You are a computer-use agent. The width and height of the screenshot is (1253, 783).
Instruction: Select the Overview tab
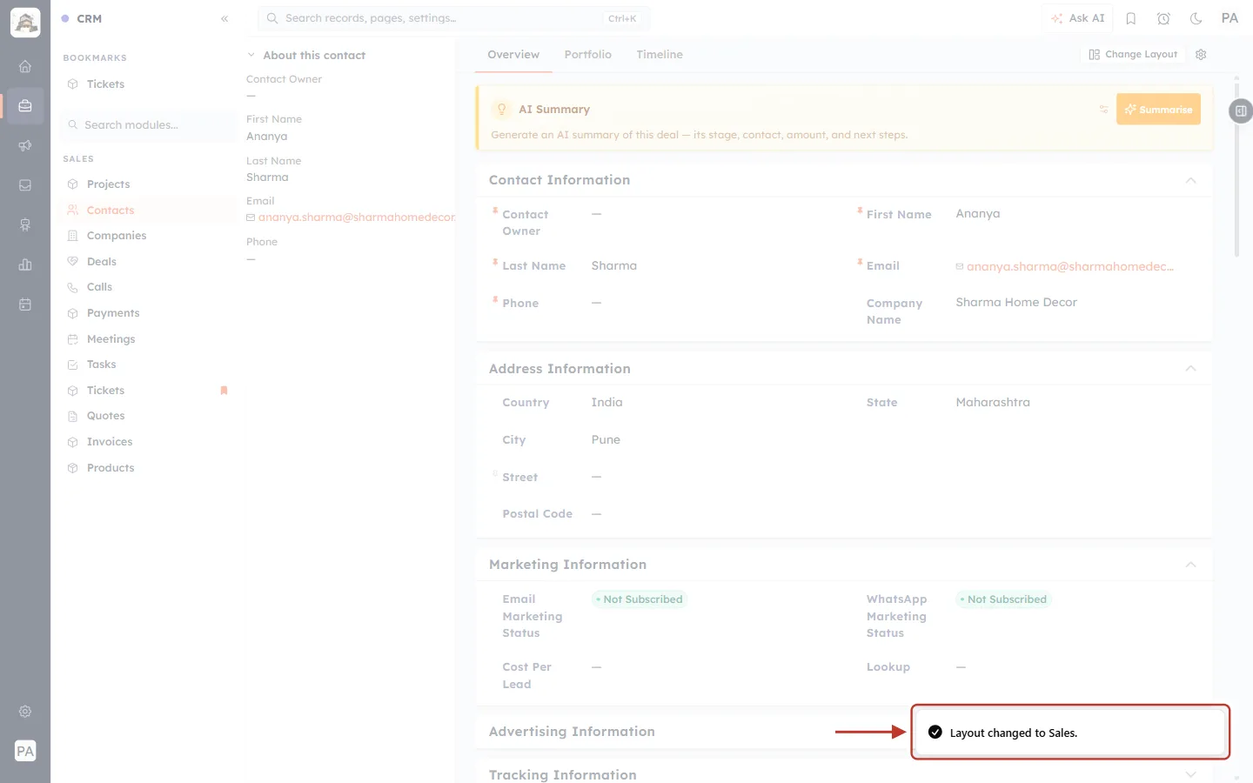513,54
